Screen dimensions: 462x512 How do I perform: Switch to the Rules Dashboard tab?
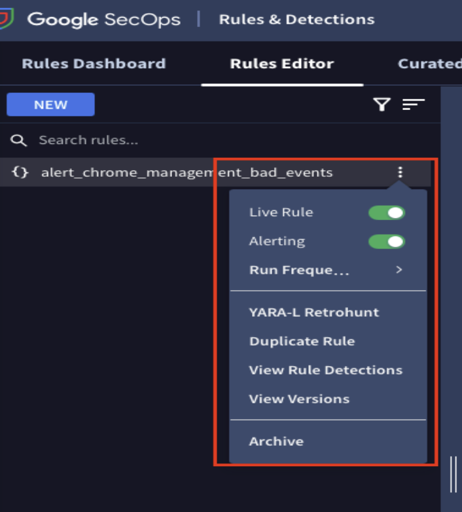[x=94, y=64]
